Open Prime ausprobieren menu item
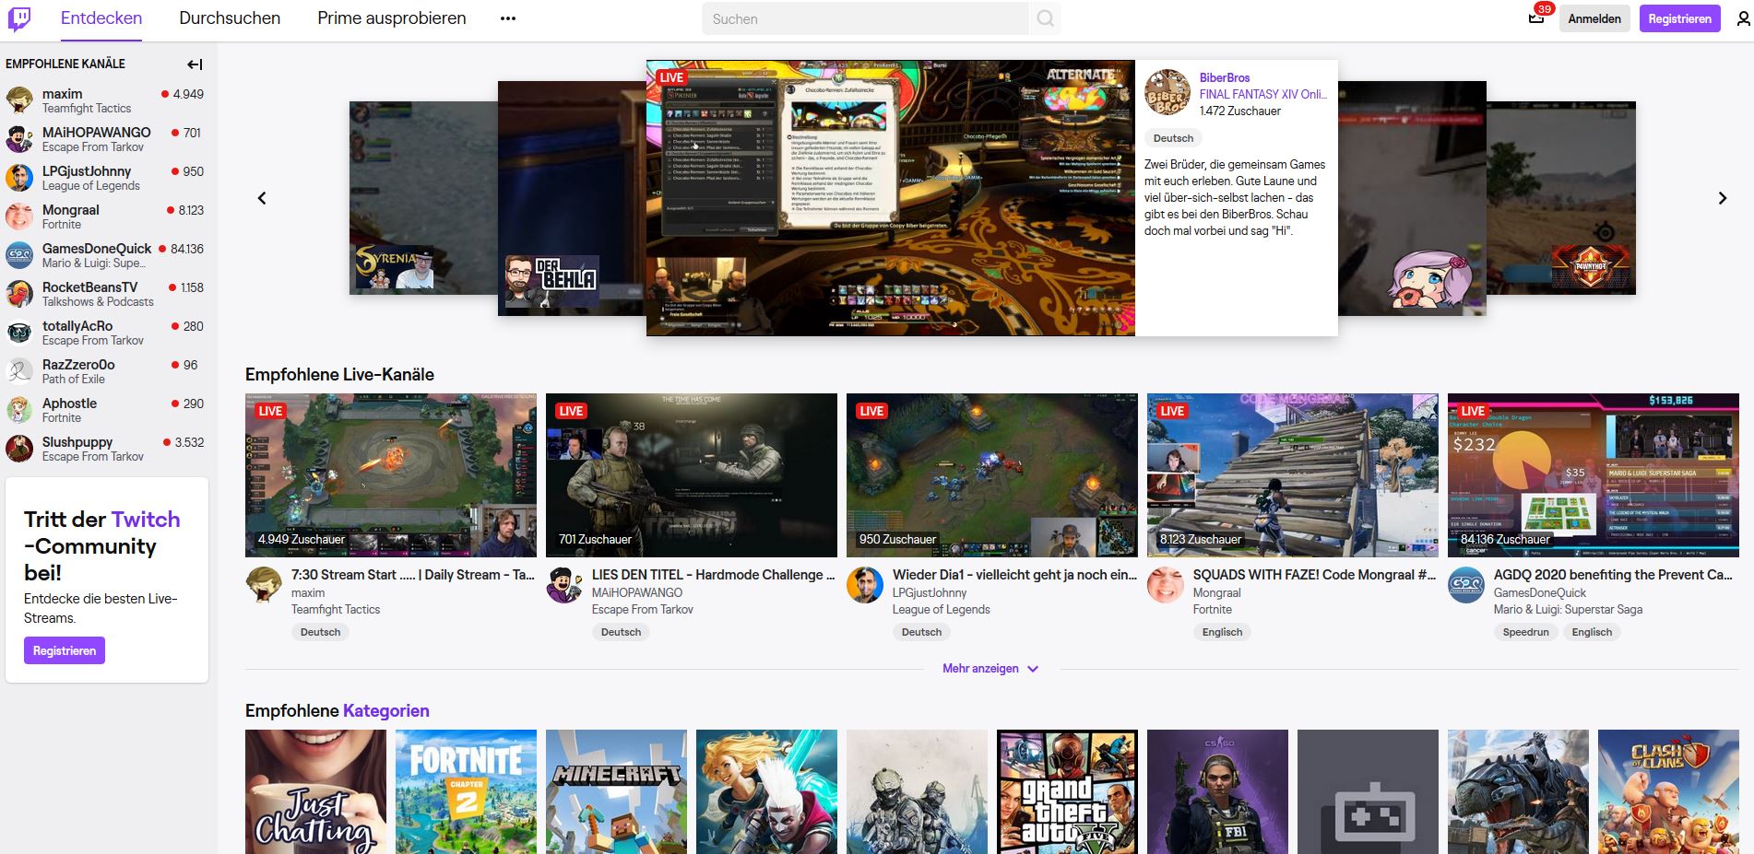Screen dimensions: 1754x854 (x=392, y=18)
